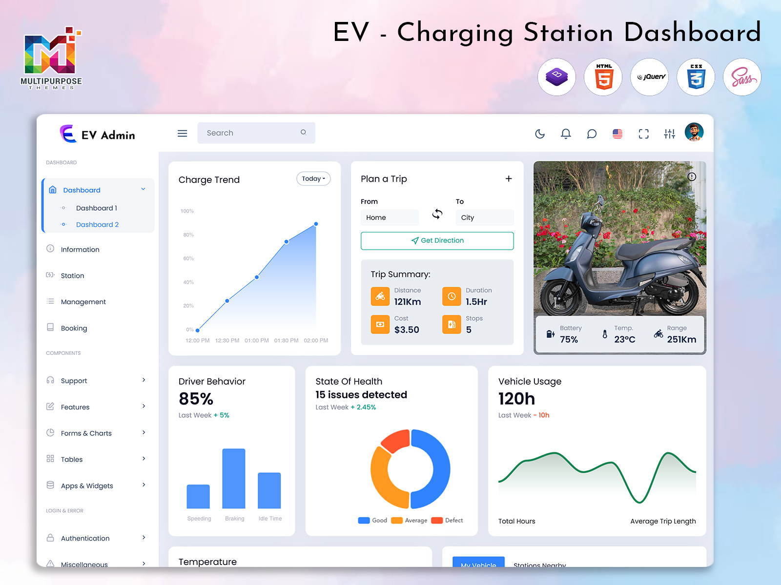Click the EV Admin logo
Viewport: 781px width, 585px height.
[x=98, y=134]
